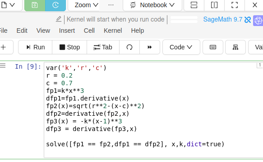Image resolution: width=263 pixels, height=162 pixels.
Task: Click in the solve code line
Action: [135, 144]
